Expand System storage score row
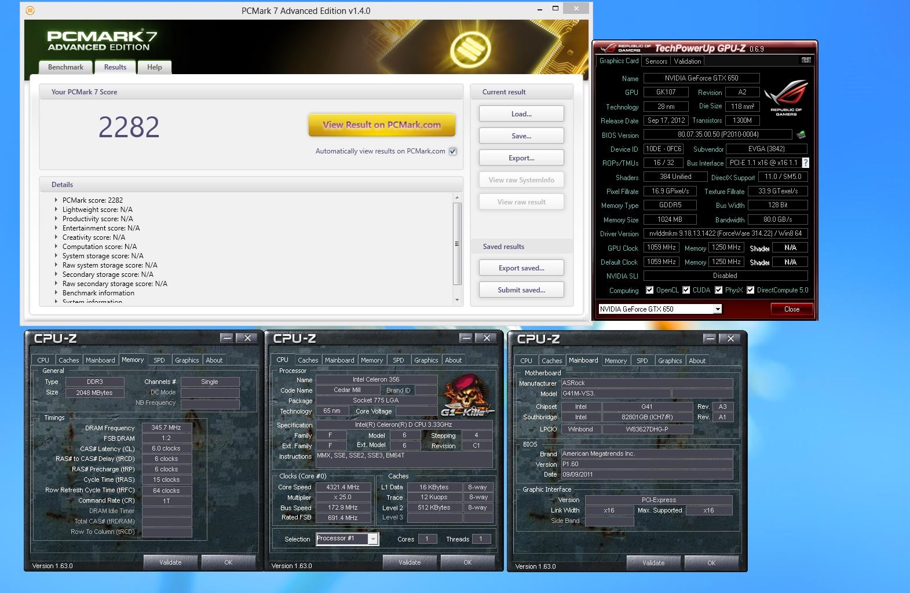This screenshot has height=593, width=910. (56, 256)
